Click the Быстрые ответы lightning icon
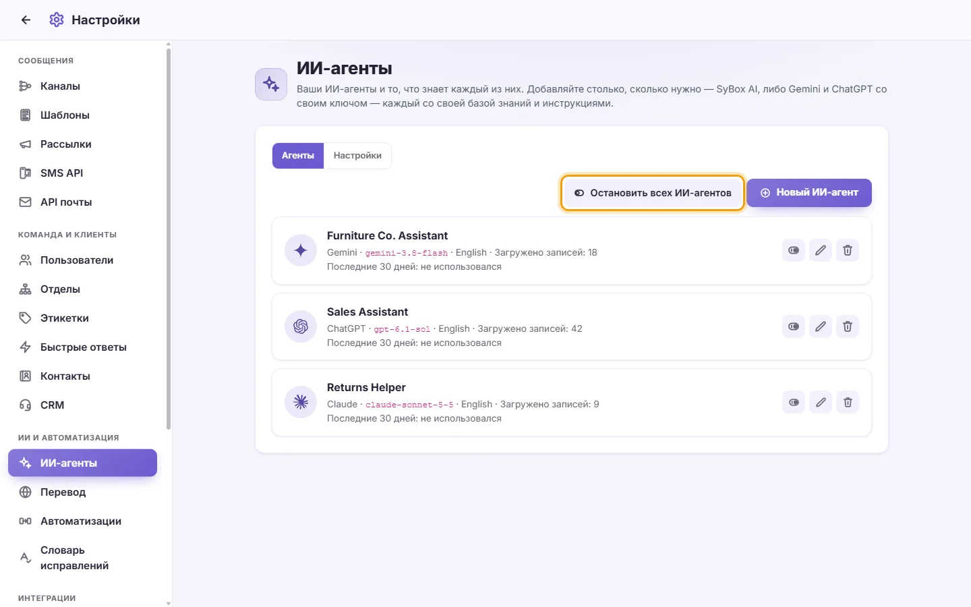This screenshot has height=607, width=971. 25,347
